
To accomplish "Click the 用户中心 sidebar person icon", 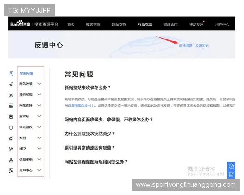I will pos(11,171).
